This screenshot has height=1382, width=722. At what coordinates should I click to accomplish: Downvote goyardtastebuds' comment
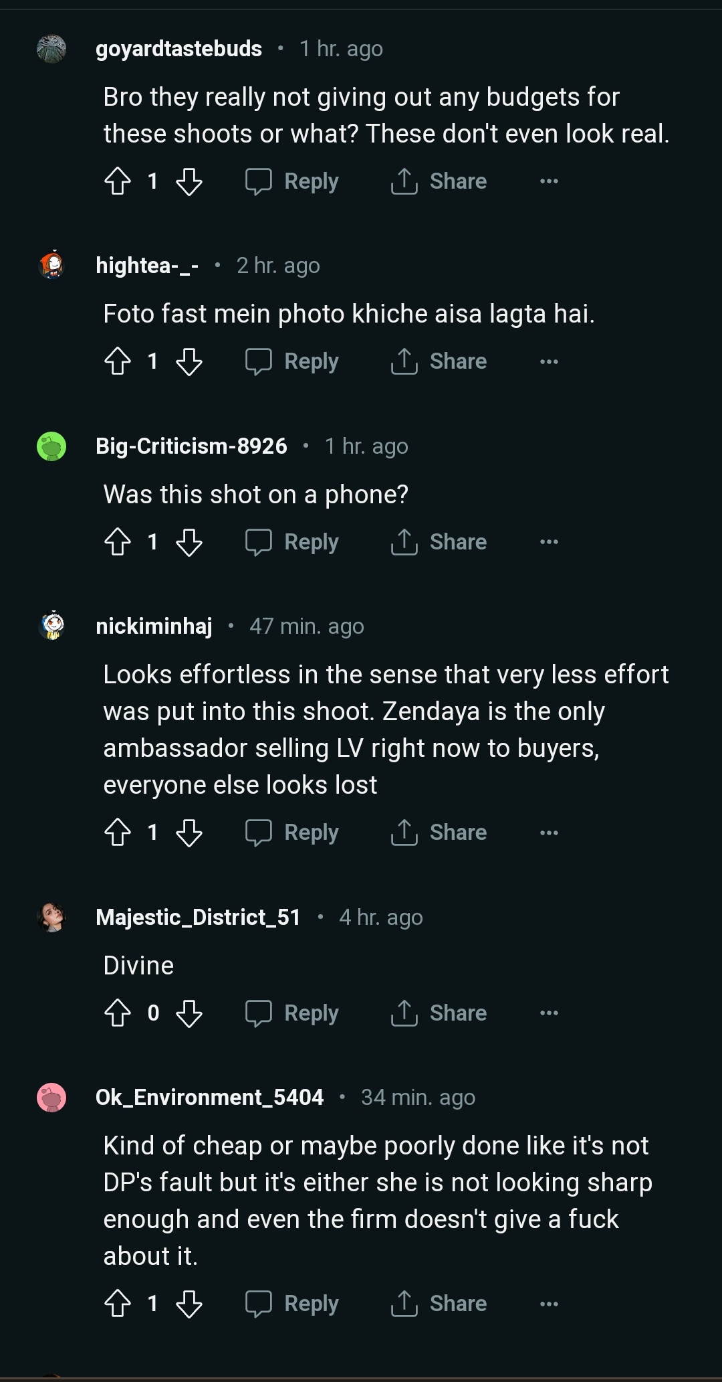point(189,181)
